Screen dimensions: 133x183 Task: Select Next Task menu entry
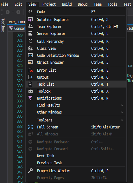click(x=76, y=156)
